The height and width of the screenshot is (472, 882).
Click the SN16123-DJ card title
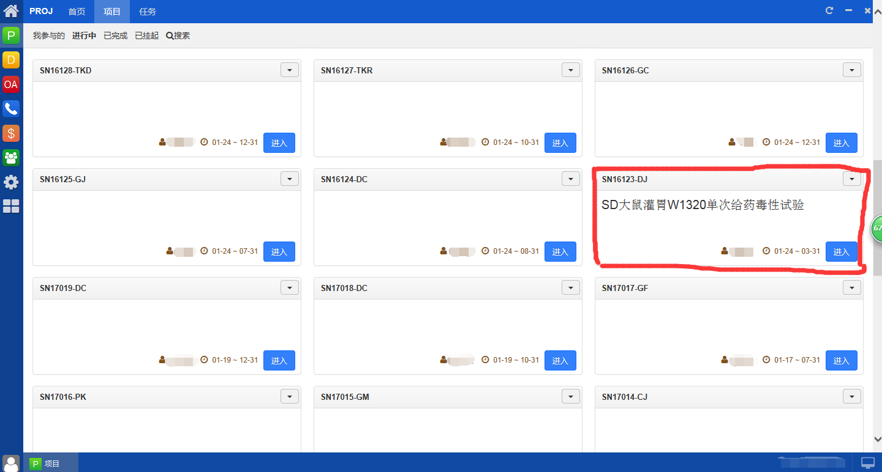[625, 179]
